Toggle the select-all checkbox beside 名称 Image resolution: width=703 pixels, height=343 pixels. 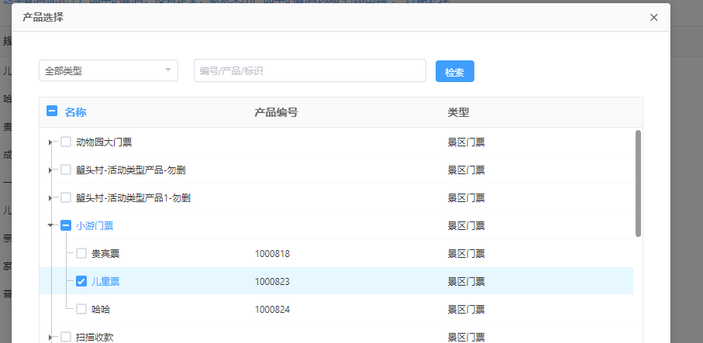[52, 111]
